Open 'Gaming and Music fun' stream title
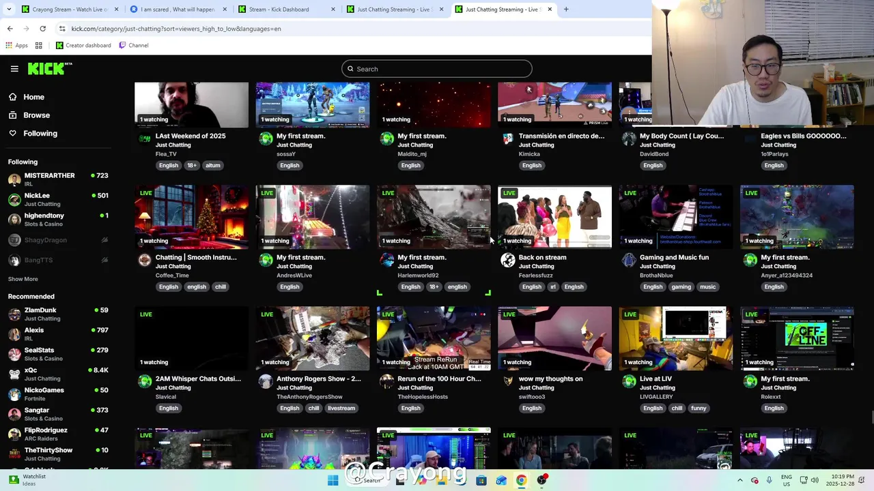Viewport: 874px width, 491px height. (x=674, y=257)
